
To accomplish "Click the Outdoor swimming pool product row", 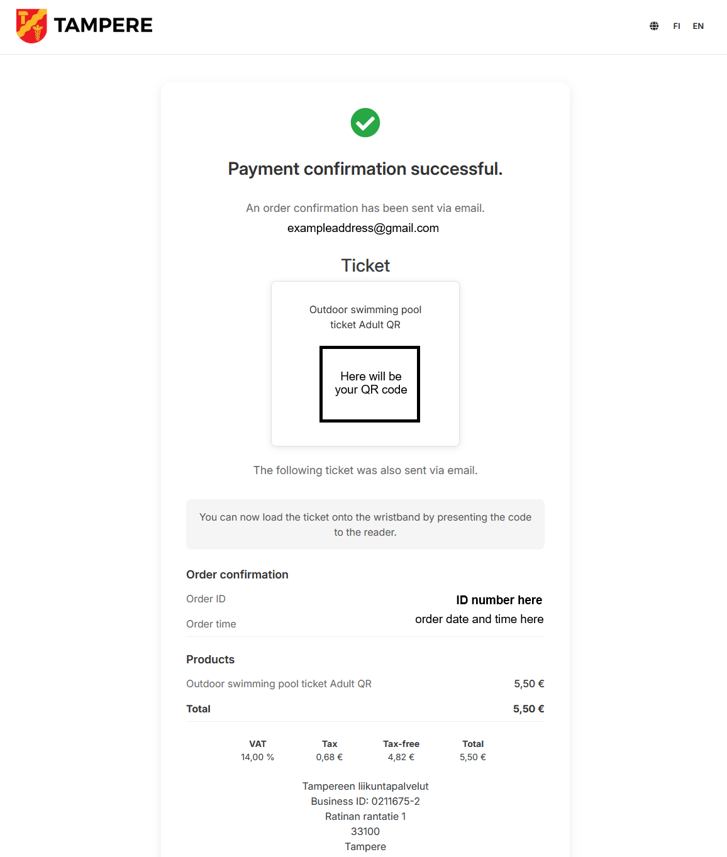I will (x=279, y=683).
